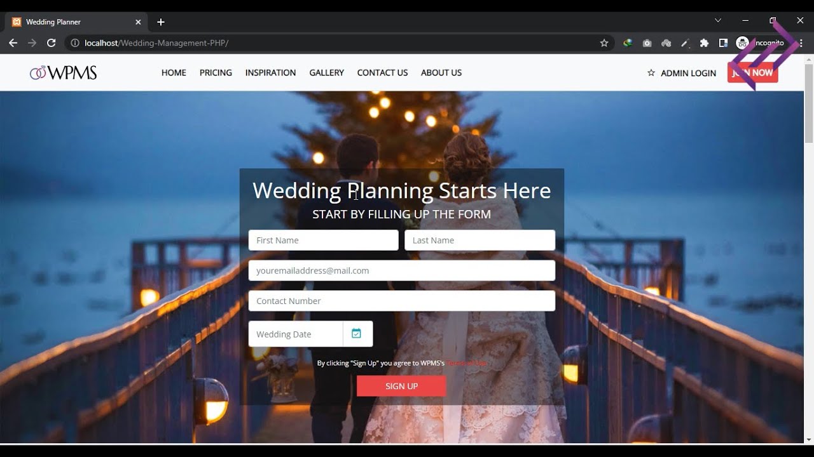The image size is (814, 457).
Task: Close the Wedding Planner tab
Action: tap(138, 22)
